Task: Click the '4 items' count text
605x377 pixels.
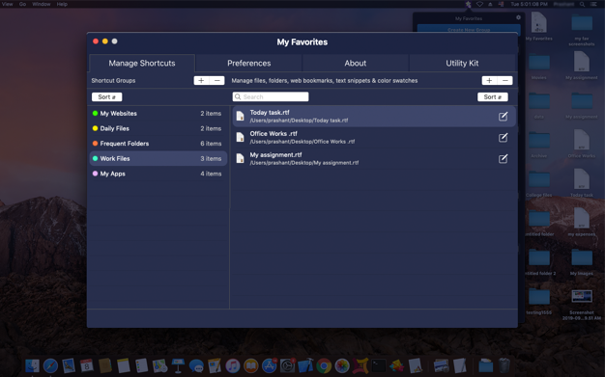Action: pos(211,174)
